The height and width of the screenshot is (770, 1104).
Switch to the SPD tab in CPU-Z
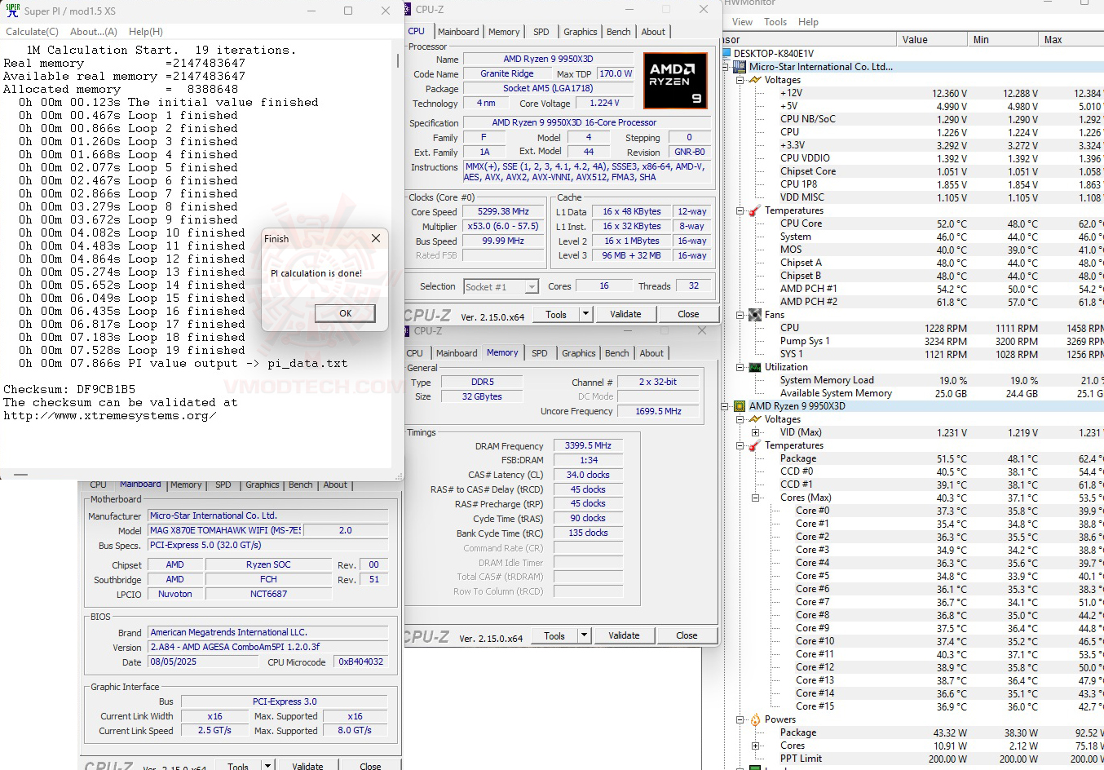tap(540, 31)
